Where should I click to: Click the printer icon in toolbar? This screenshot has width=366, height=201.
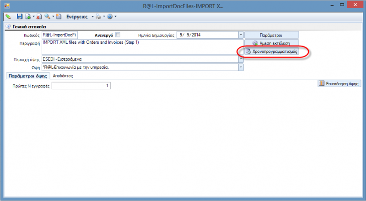tap(98, 16)
